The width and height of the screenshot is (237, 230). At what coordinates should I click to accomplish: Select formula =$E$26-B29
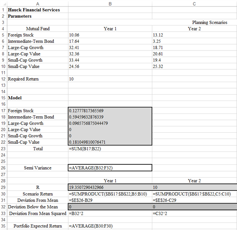pyautogui.click(x=110, y=200)
